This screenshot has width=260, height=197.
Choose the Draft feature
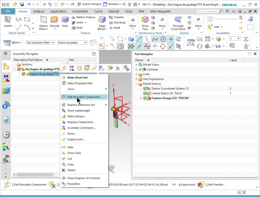coord(115,28)
